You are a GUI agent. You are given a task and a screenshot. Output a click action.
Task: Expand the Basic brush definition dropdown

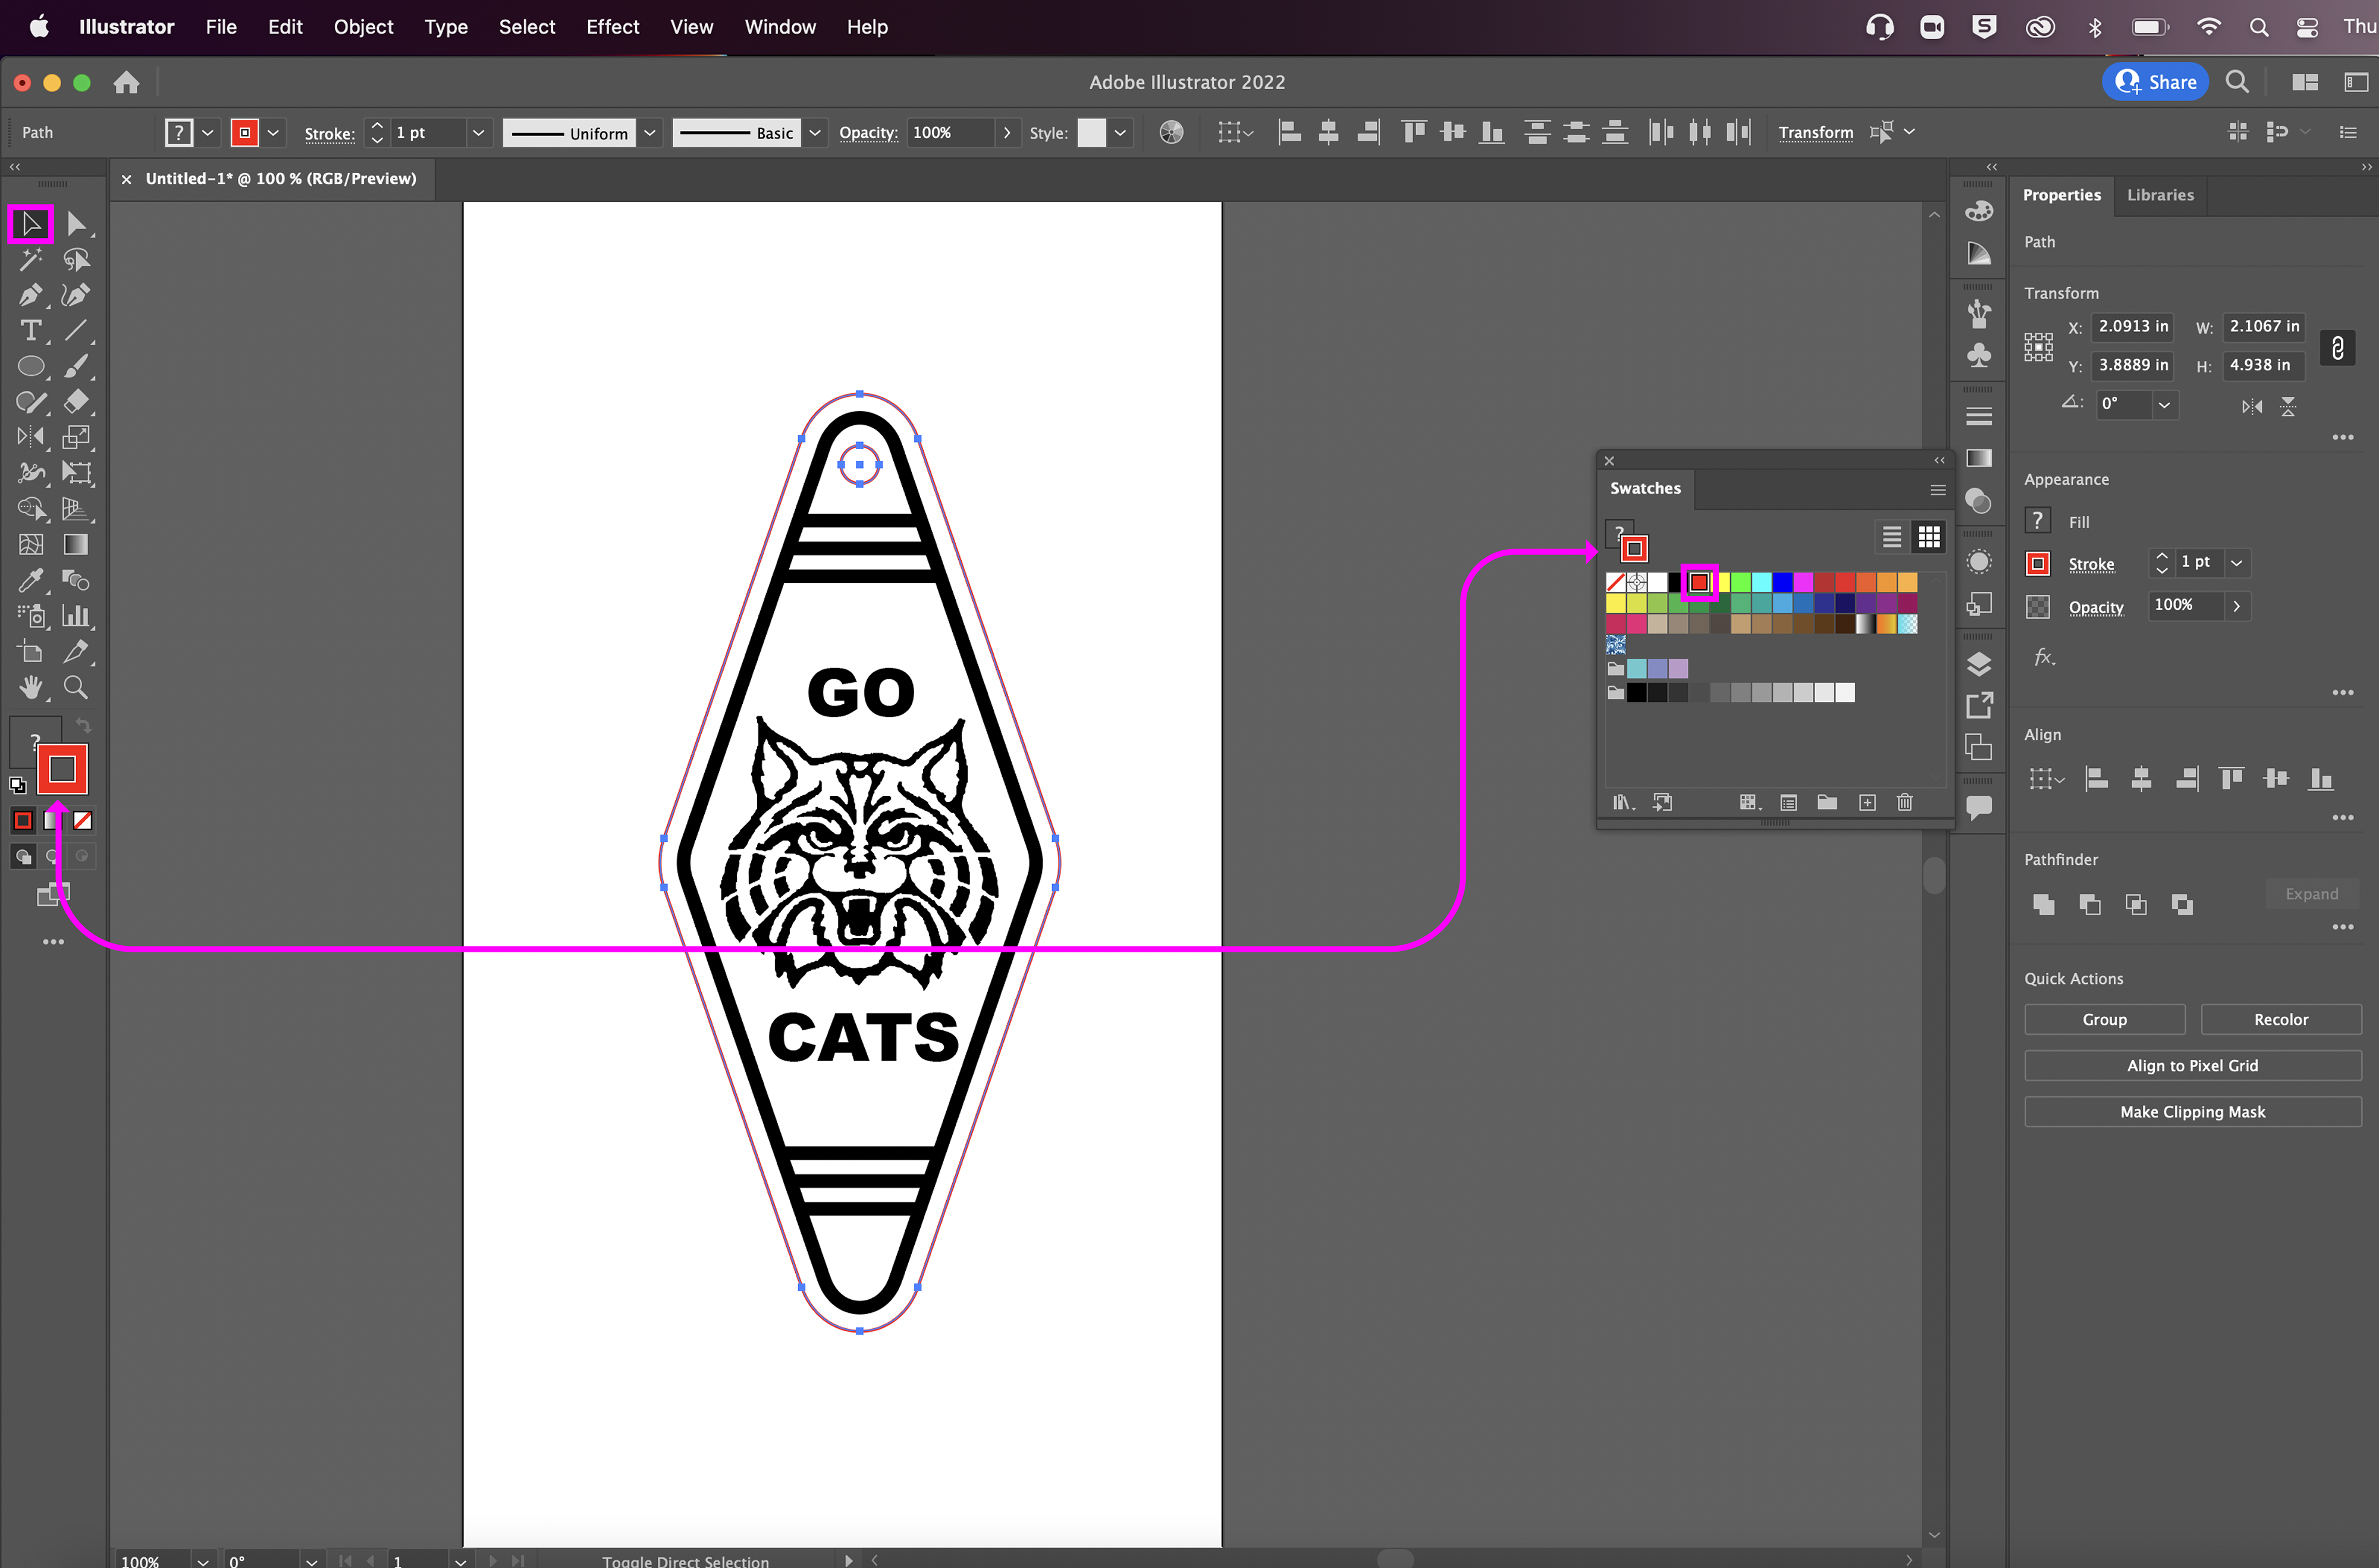click(815, 133)
